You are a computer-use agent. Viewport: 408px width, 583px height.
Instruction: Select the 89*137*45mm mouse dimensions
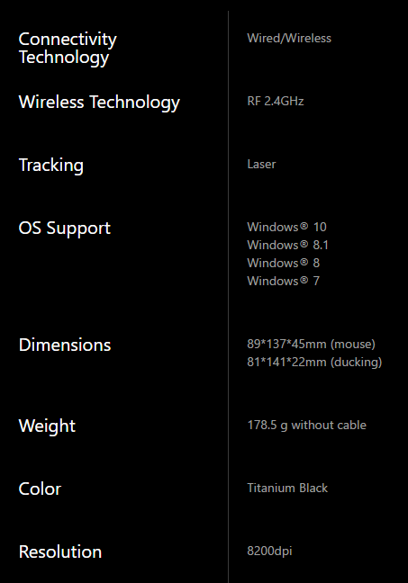coord(312,344)
